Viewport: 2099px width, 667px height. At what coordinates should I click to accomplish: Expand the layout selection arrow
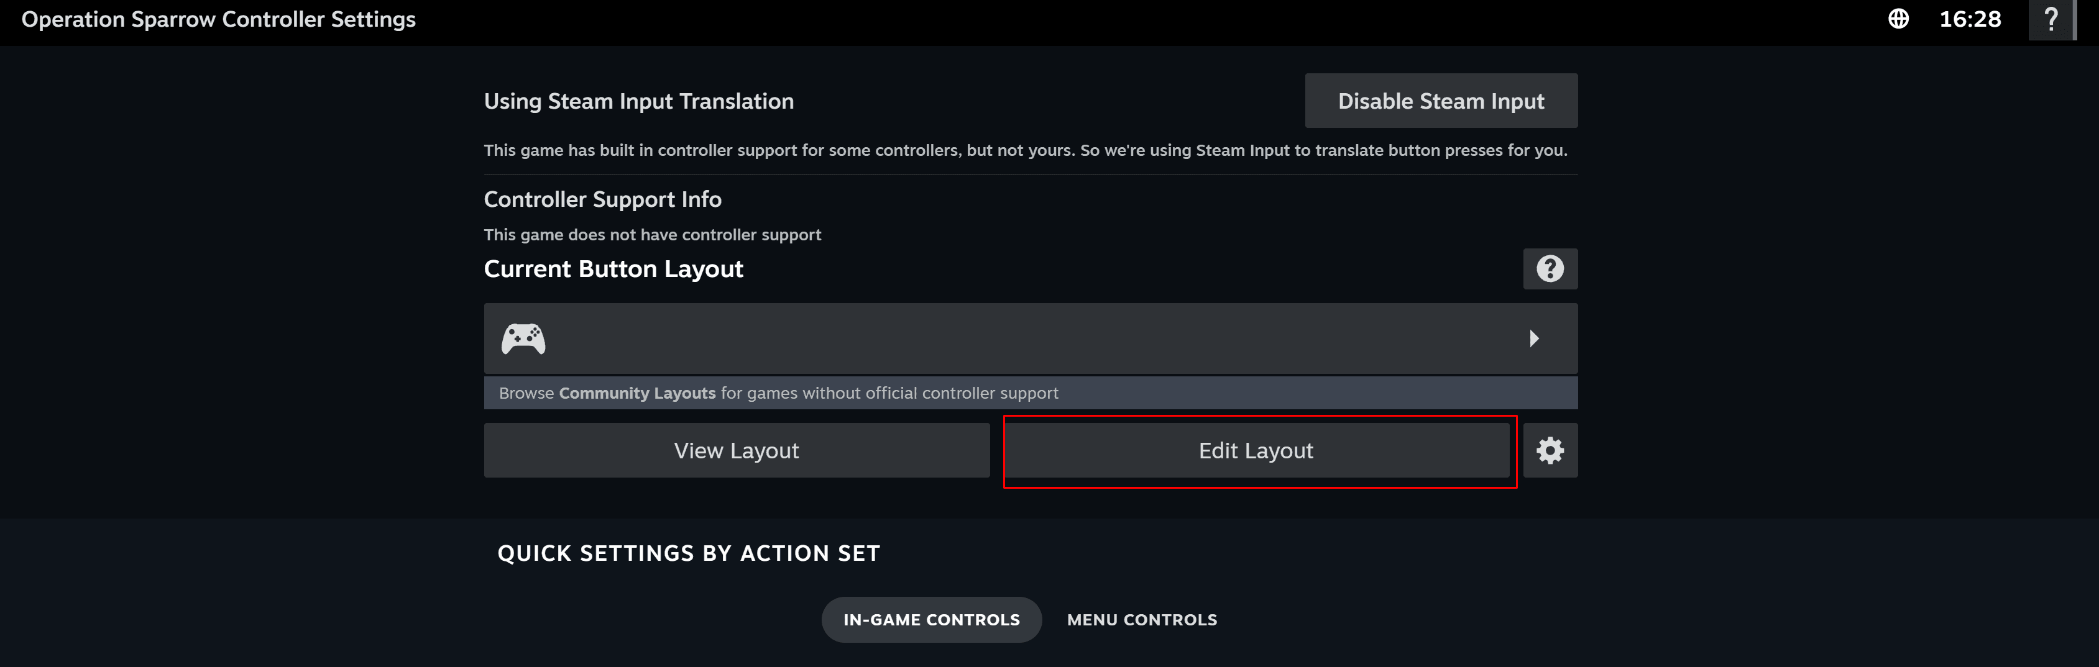[1533, 339]
